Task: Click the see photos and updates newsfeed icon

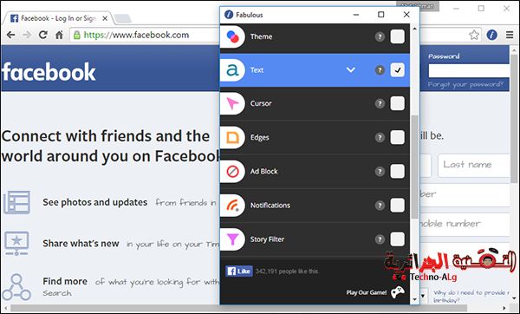Action: pyautogui.click(x=17, y=202)
